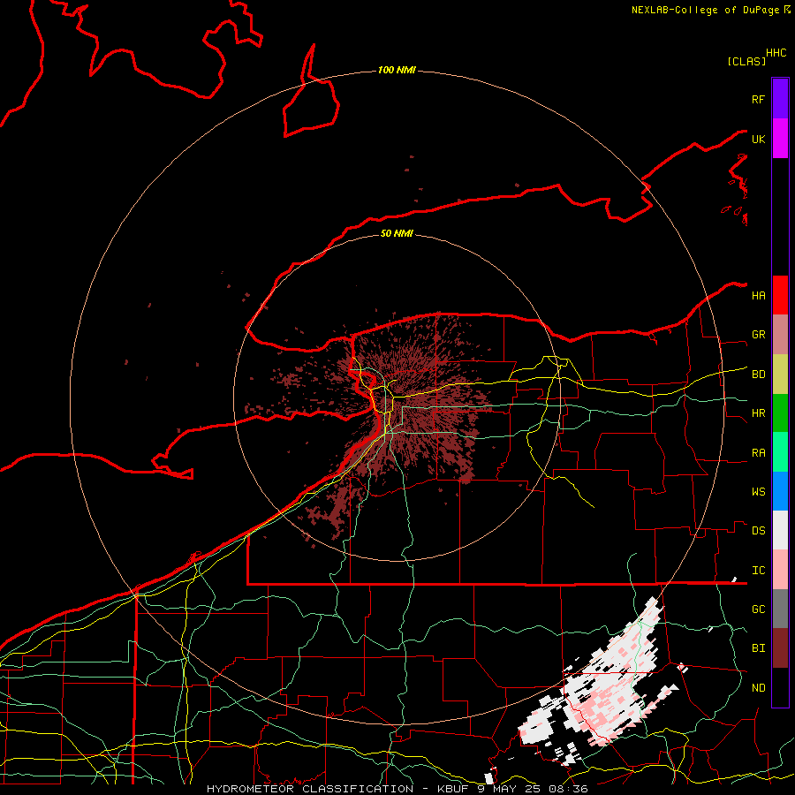Click the 100 NMI range ring label
Screen dimensions: 795x795
point(397,70)
